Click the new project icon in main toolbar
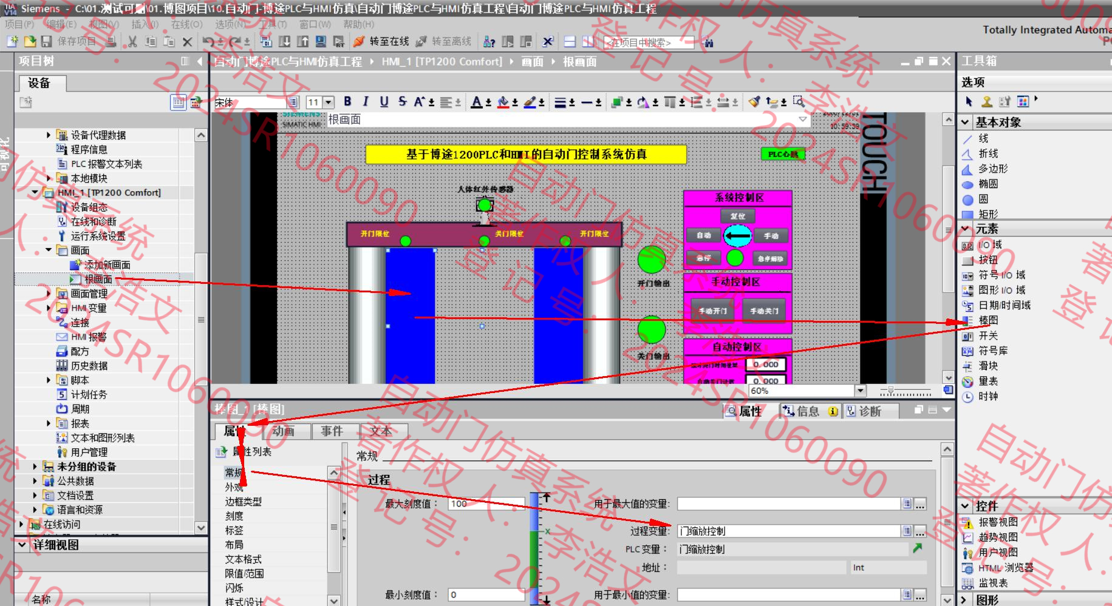1112x606 pixels. pyautogui.click(x=12, y=41)
